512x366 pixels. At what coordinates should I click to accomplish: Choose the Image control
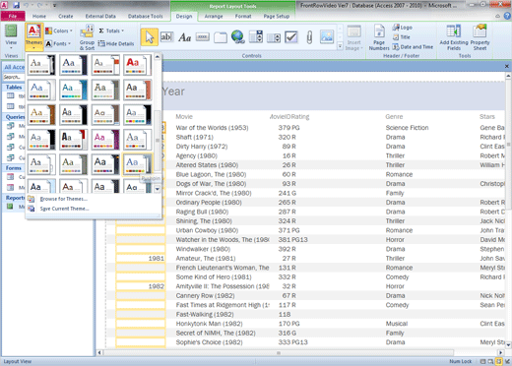327,36
